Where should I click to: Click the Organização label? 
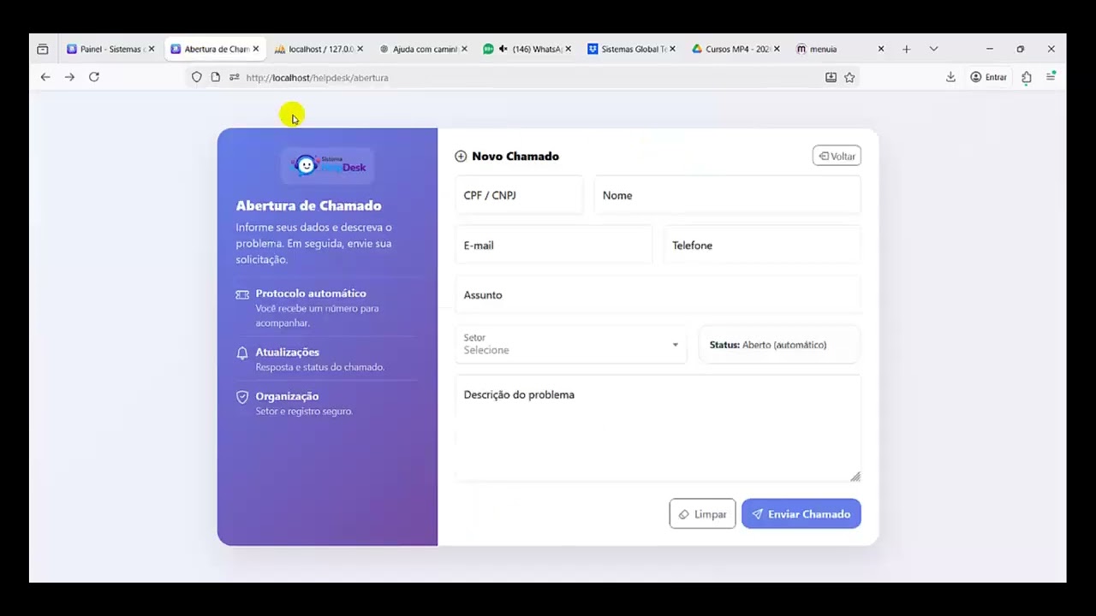coord(287,396)
